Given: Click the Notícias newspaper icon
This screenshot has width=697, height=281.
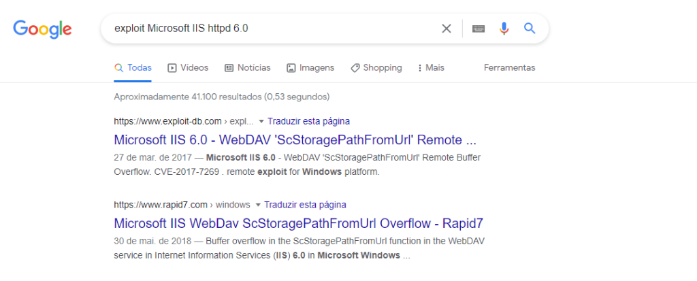Looking at the screenshot, I should pyautogui.click(x=229, y=68).
